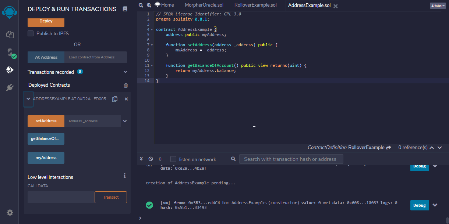Debug the constructor transaction
The height and width of the screenshot is (224, 449).
click(420, 205)
